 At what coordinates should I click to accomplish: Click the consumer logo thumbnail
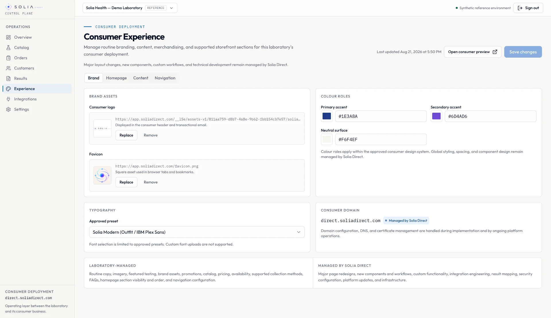point(102,128)
